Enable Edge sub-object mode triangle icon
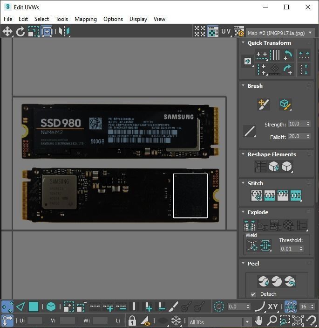319x328 pixels. tap(20, 307)
